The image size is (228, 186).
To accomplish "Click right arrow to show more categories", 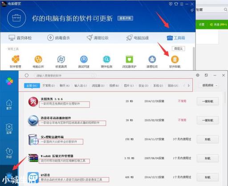I will [x=189, y=86].
